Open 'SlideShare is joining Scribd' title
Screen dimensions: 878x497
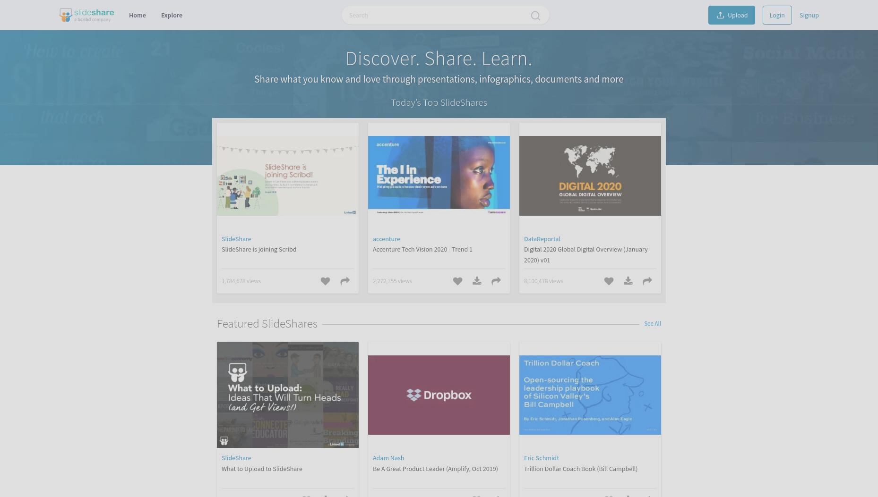coord(259,249)
